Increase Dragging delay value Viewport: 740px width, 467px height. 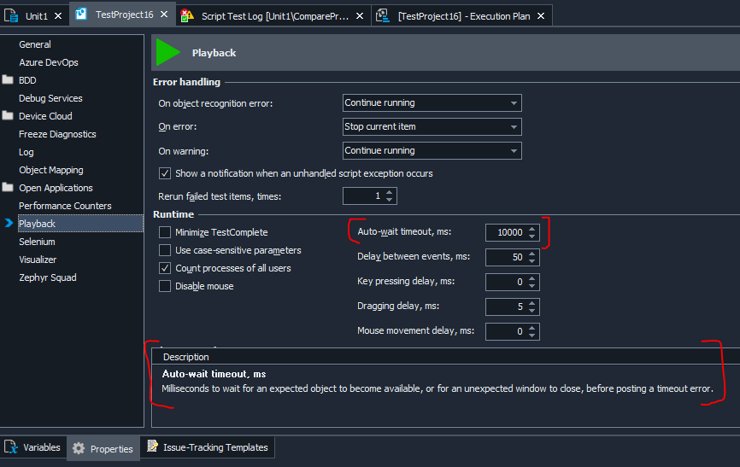532,303
